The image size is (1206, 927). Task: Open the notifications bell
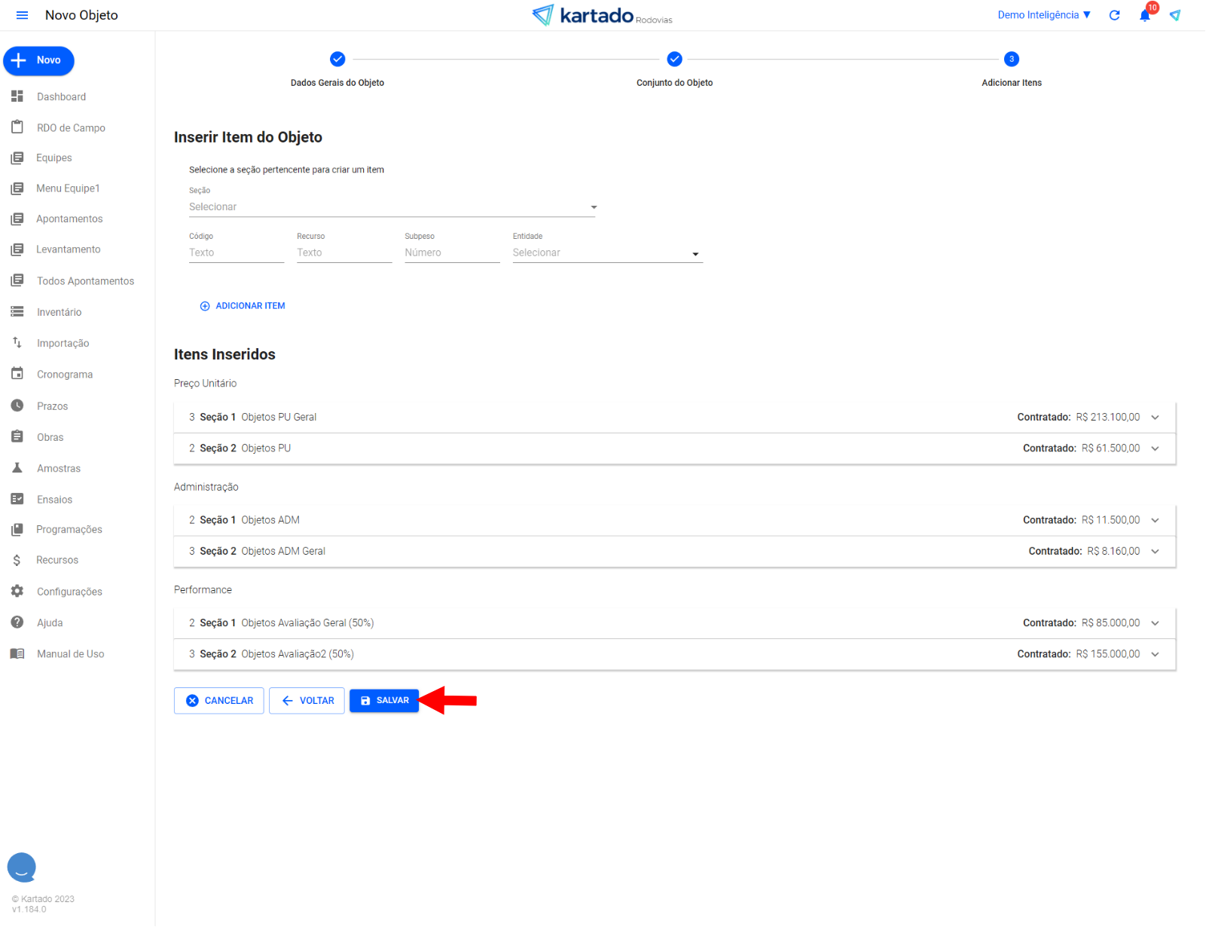tap(1144, 16)
